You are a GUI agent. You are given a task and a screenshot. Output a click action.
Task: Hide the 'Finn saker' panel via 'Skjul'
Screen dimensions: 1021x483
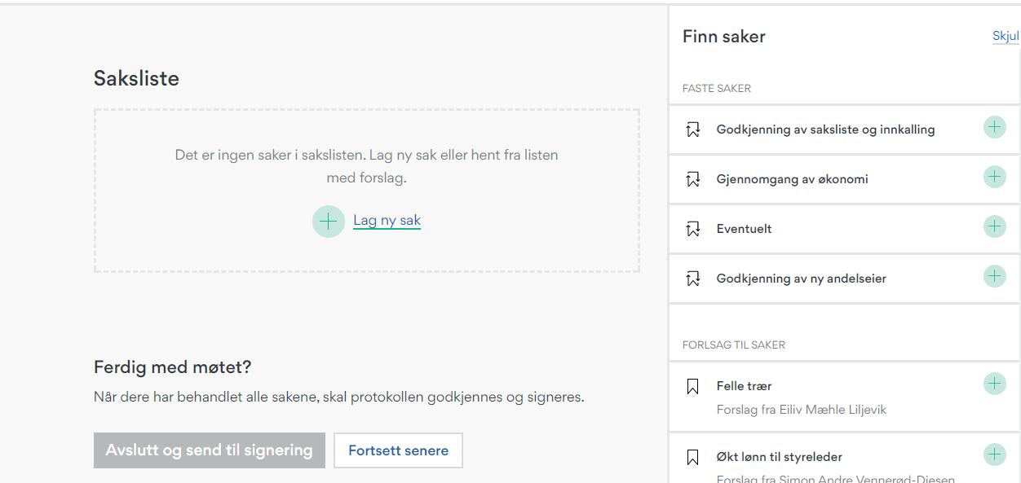click(x=1006, y=36)
